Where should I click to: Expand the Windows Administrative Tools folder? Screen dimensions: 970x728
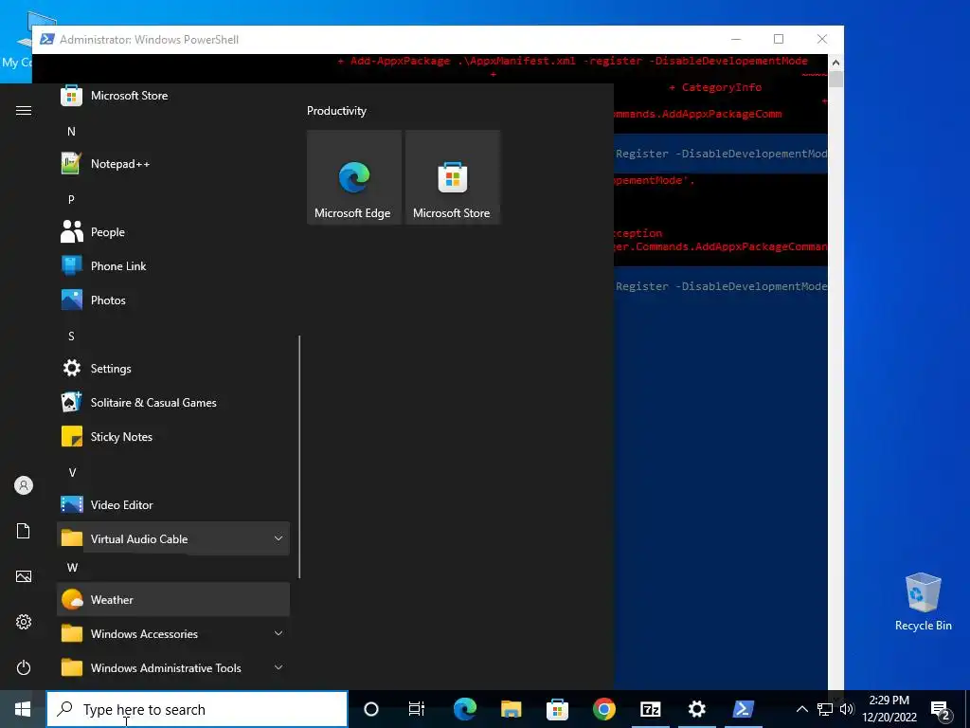point(173,667)
